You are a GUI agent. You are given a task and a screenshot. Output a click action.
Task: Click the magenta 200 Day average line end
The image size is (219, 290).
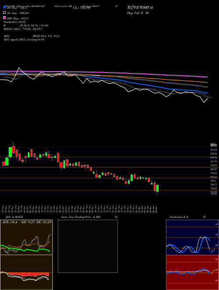(207, 77)
